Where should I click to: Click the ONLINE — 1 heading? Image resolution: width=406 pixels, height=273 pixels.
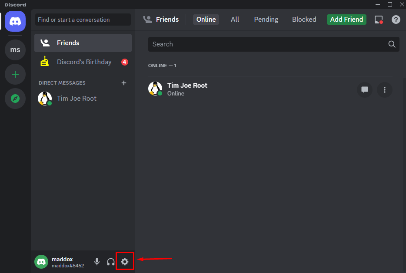[x=162, y=66]
